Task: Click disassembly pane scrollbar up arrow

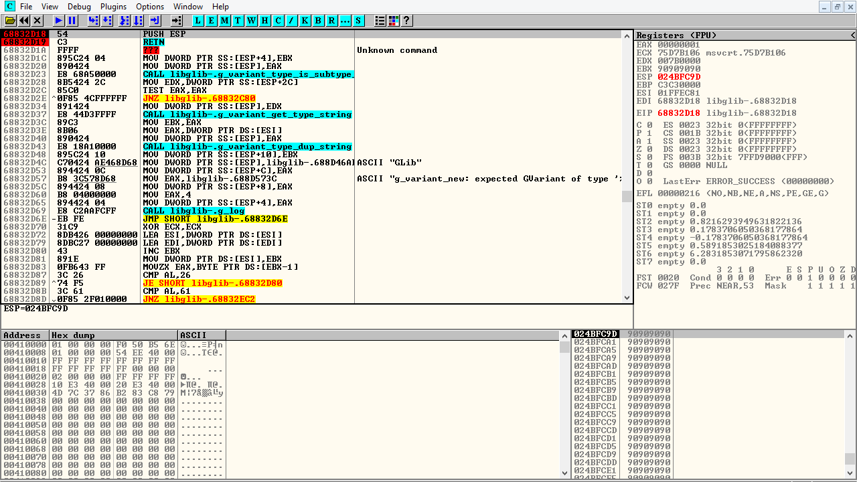Action: [x=627, y=35]
